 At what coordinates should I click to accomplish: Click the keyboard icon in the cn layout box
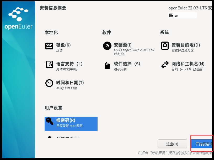(171, 15)
